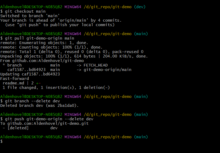Image resolution: width=220 pixels, height=153 pixels.
Task: Click the 'remote: Total 1 (delta 0)' line
Action: (72, 52)
